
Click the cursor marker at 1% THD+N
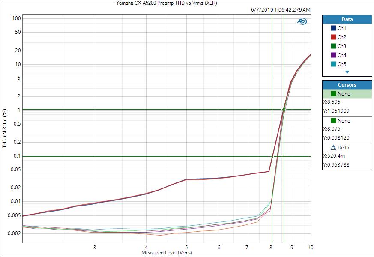coord(284,110)
